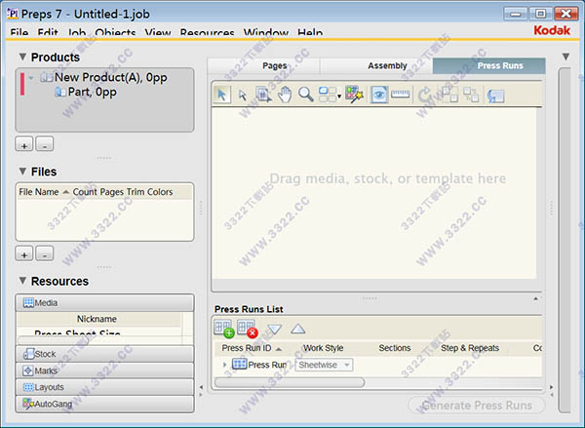Click the add press run icon

coord(224,330)
